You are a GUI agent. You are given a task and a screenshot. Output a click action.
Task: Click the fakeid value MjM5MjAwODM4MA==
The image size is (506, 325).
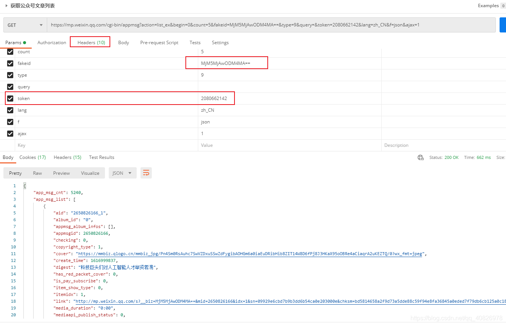tap(225, 63)
